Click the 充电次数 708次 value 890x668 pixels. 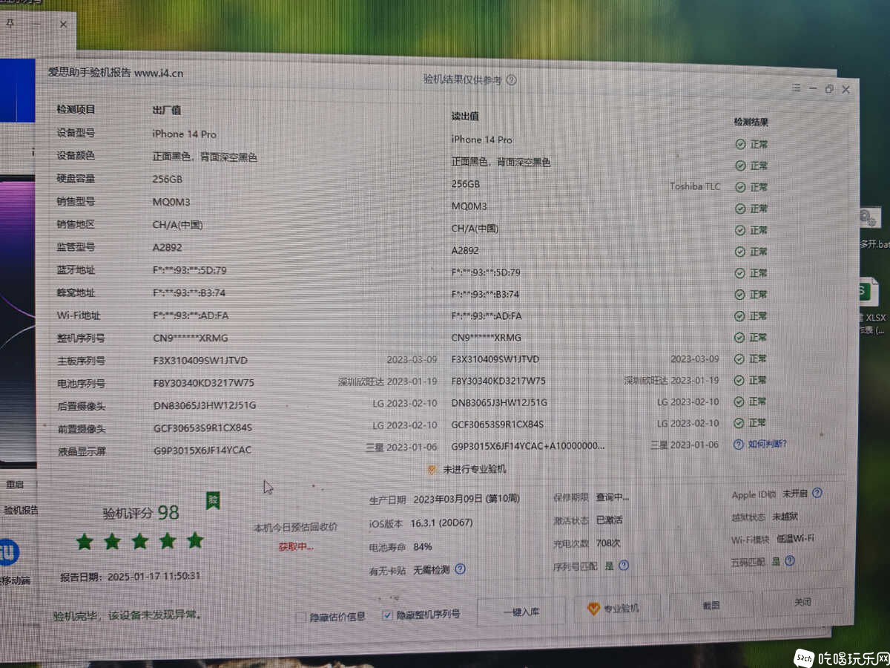[x=607, y=543]
